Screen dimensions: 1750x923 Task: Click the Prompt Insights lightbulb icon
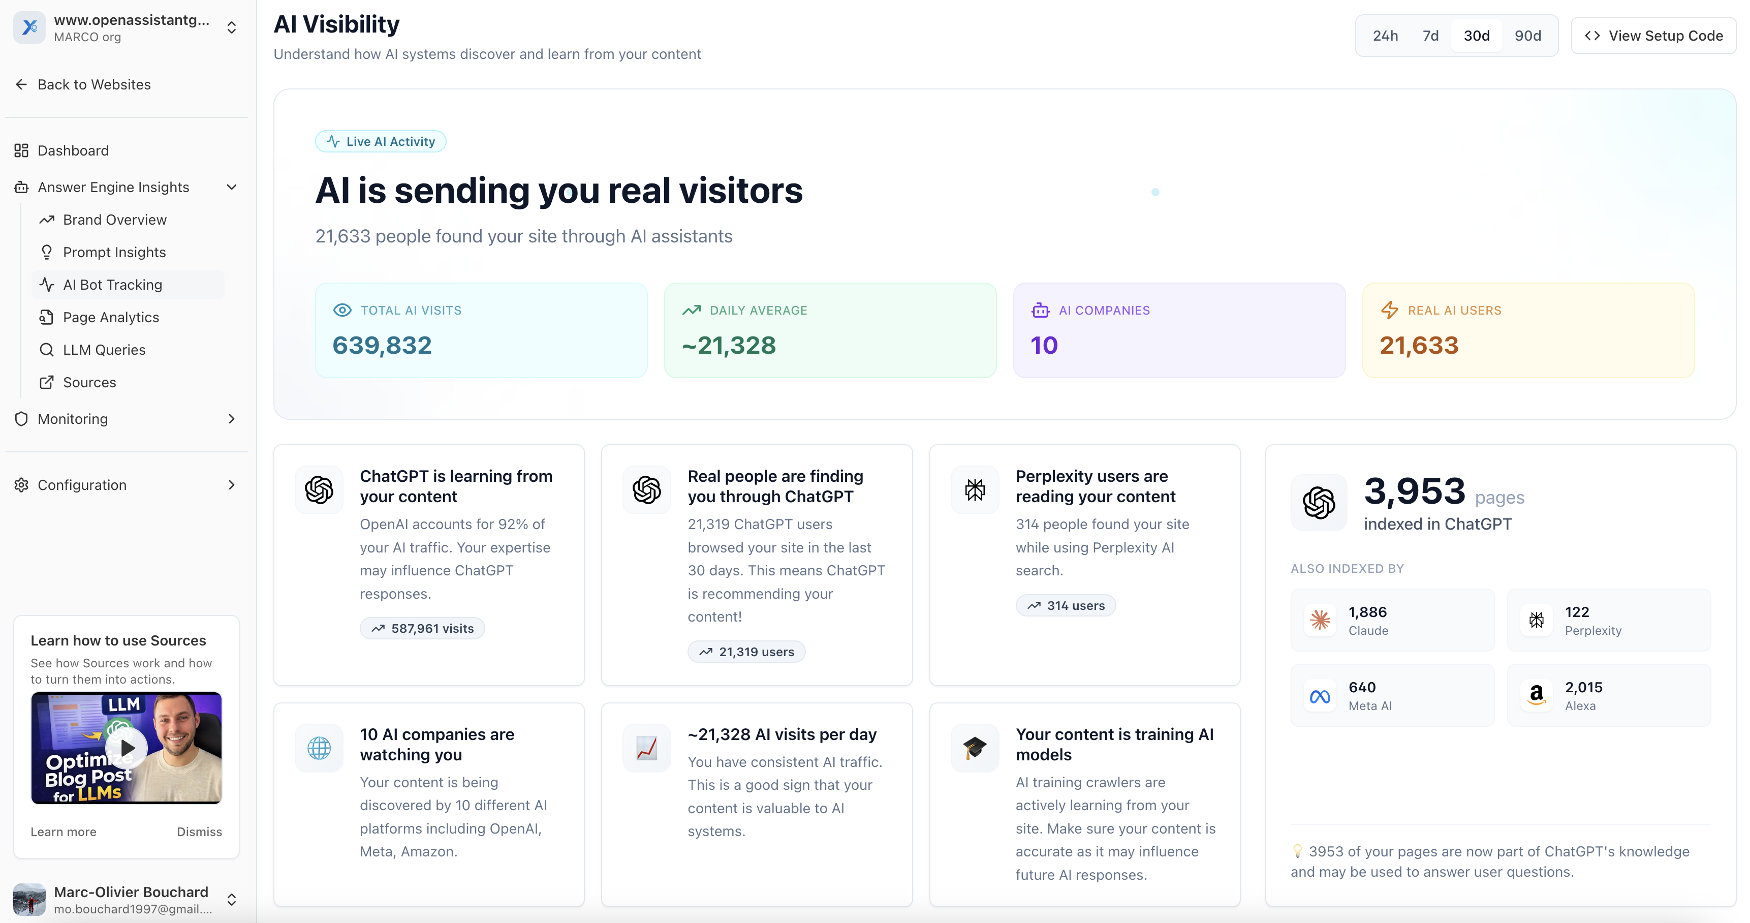46,252
